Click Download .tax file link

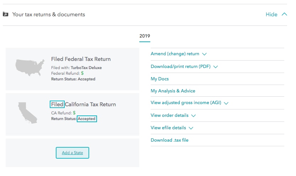(169, 140)
